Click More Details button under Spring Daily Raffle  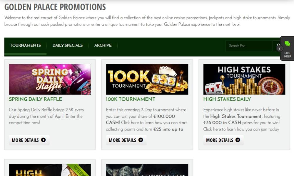[x=29, y=140]
